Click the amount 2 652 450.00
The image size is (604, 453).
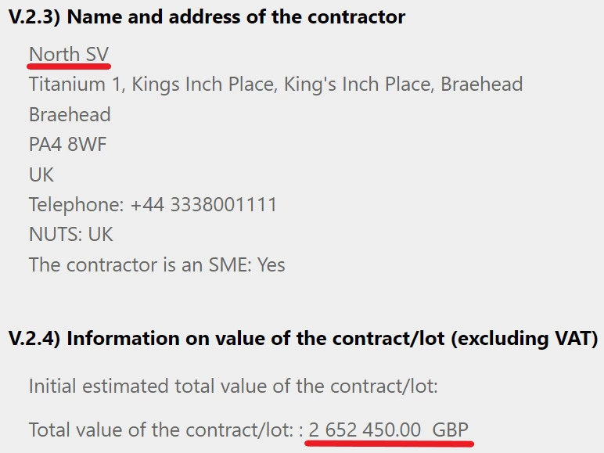pyautogui.click(x=365, y=430)
